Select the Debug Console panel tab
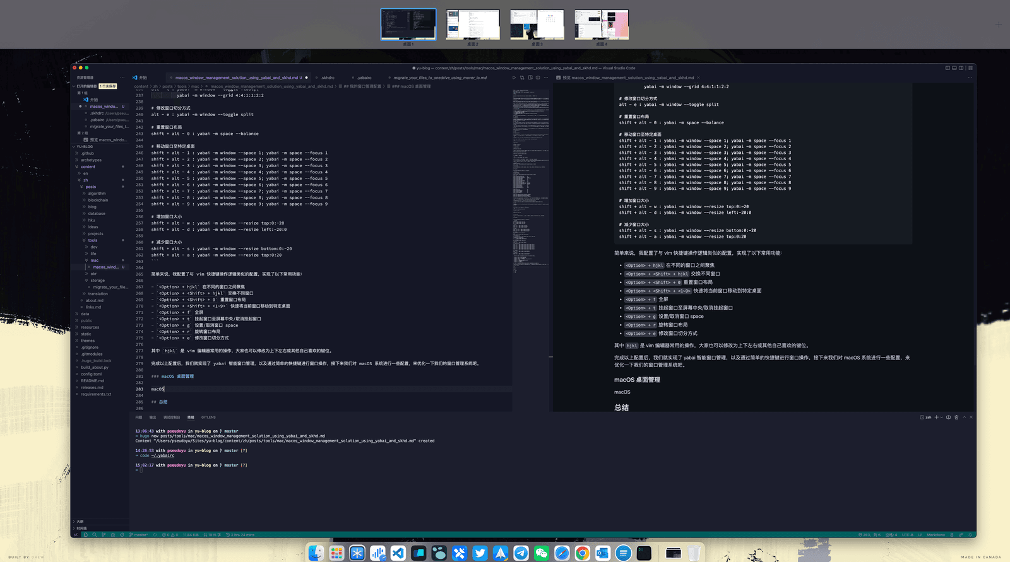Viewport: 1010px width, 562px height. coord(172,417)
